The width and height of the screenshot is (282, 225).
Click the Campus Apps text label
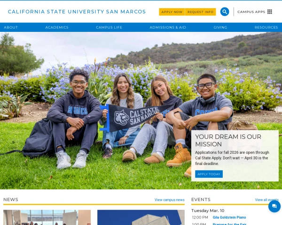(x=251, y=12)
